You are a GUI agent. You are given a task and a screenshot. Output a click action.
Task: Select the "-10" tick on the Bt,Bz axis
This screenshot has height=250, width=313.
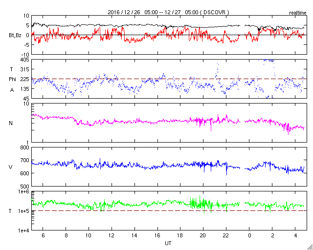tap(26, 54)
